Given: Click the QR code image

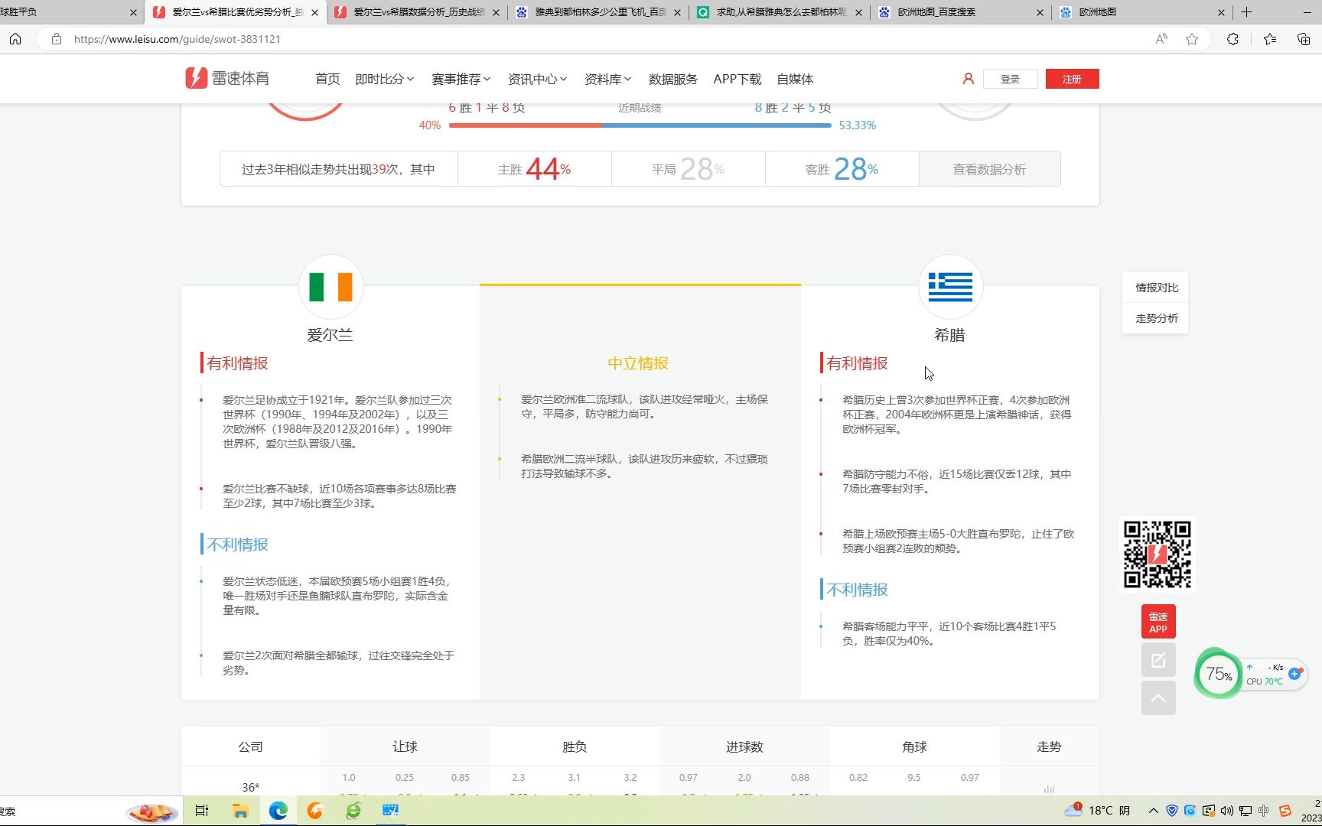Looking at the screenshot, I should click(x=1157, y=554).
